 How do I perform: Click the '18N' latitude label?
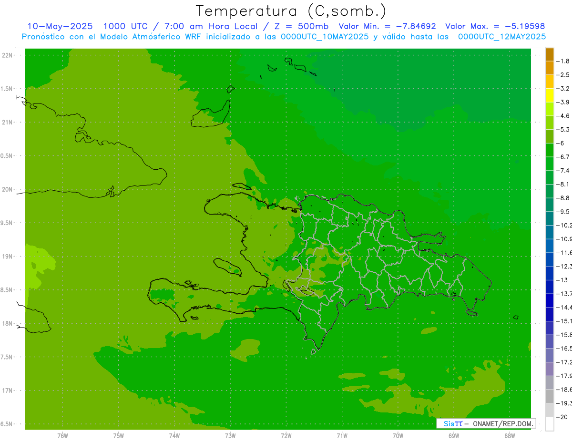(x=7, y=323)
